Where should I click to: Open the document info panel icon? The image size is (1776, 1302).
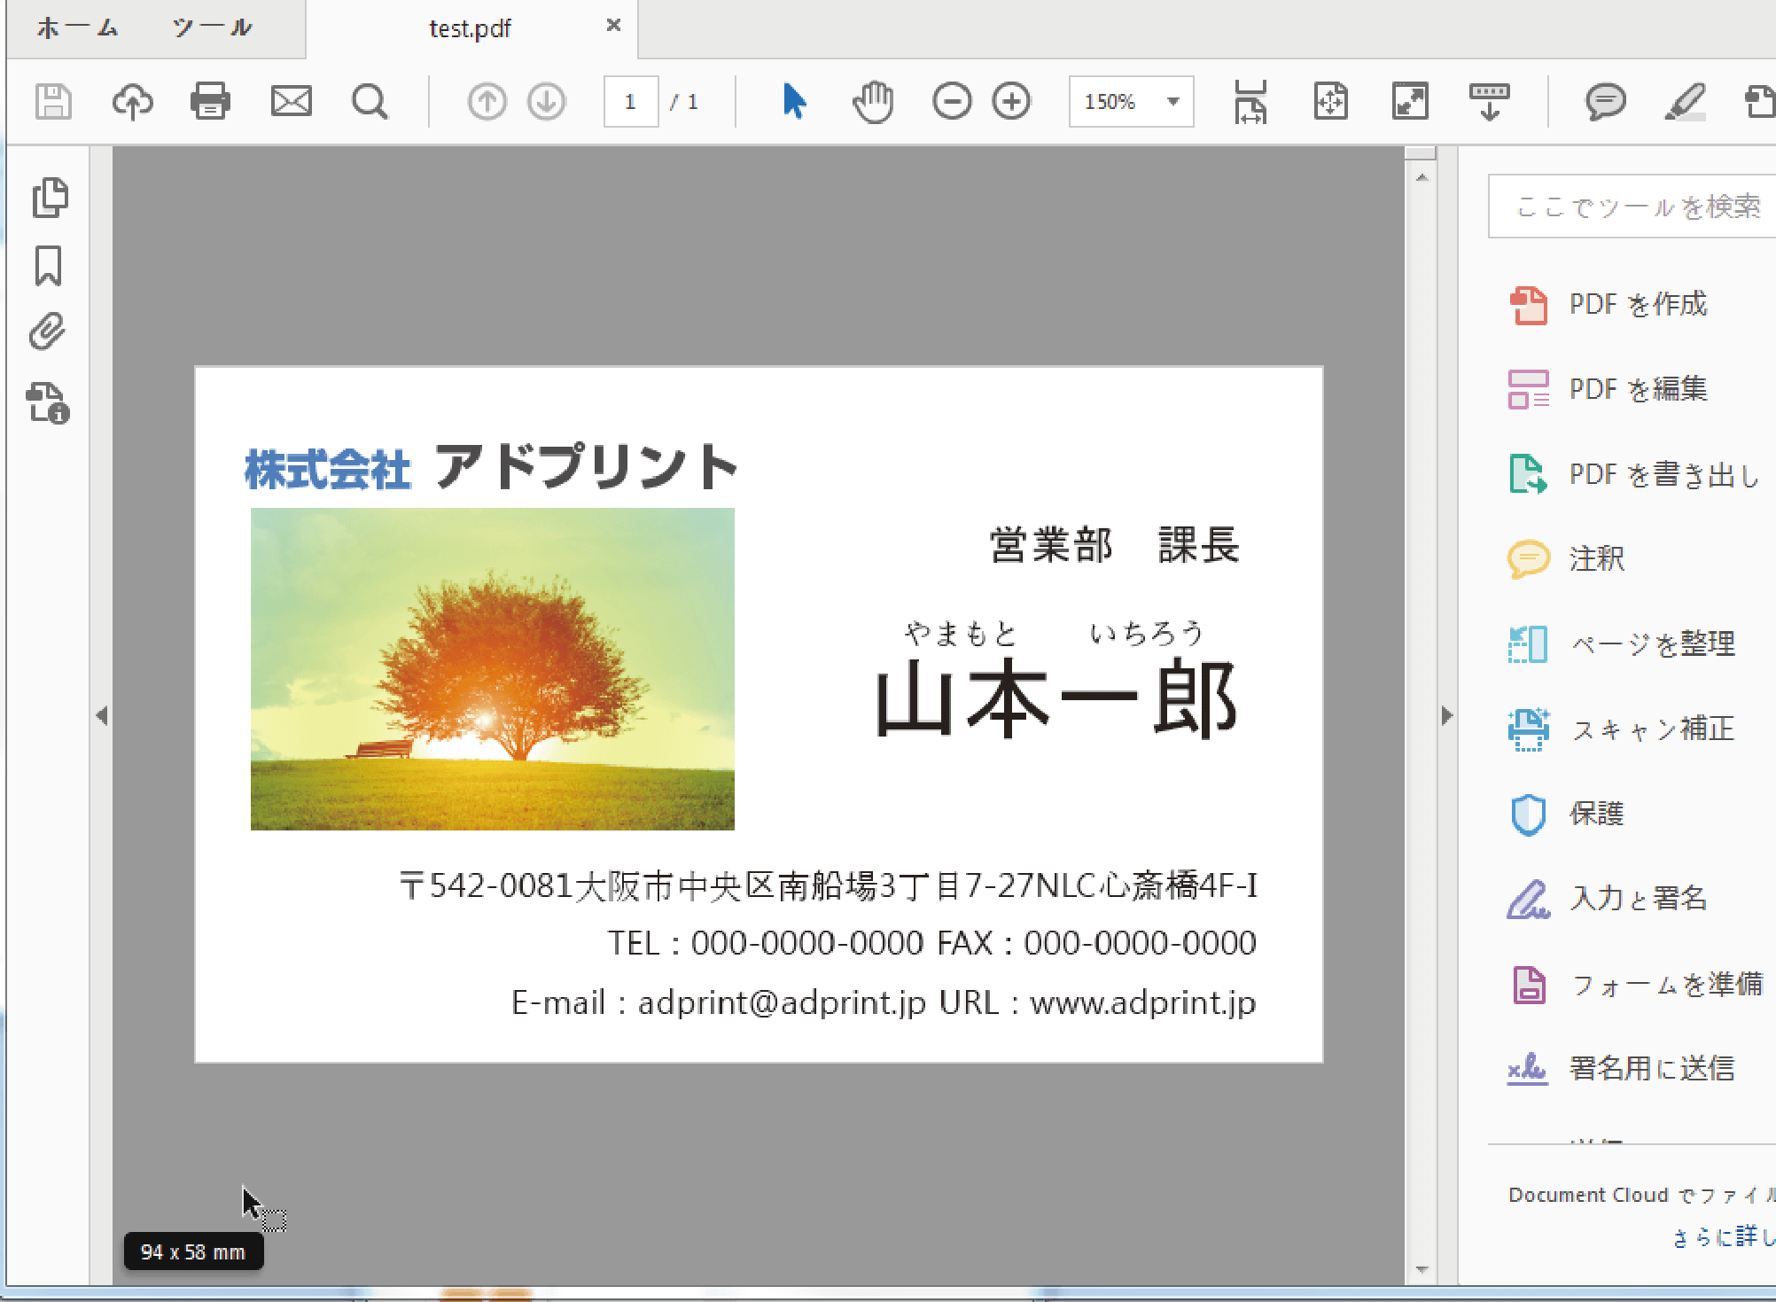click(x=48, y=402)
